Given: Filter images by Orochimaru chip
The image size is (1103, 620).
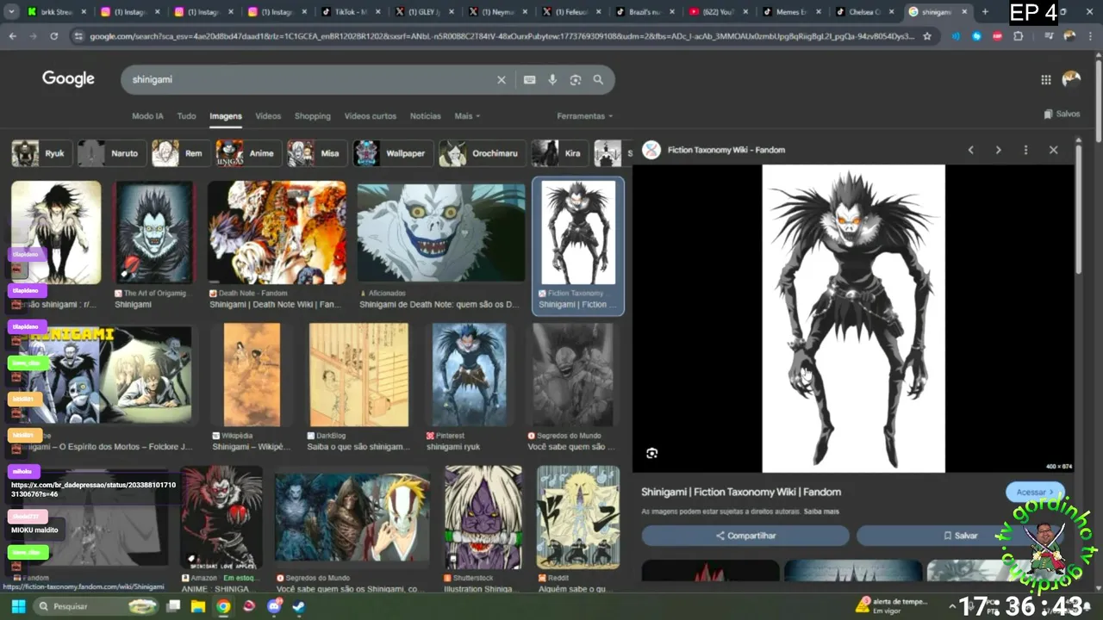Looking at the screenshot, I should click(481, 153).
